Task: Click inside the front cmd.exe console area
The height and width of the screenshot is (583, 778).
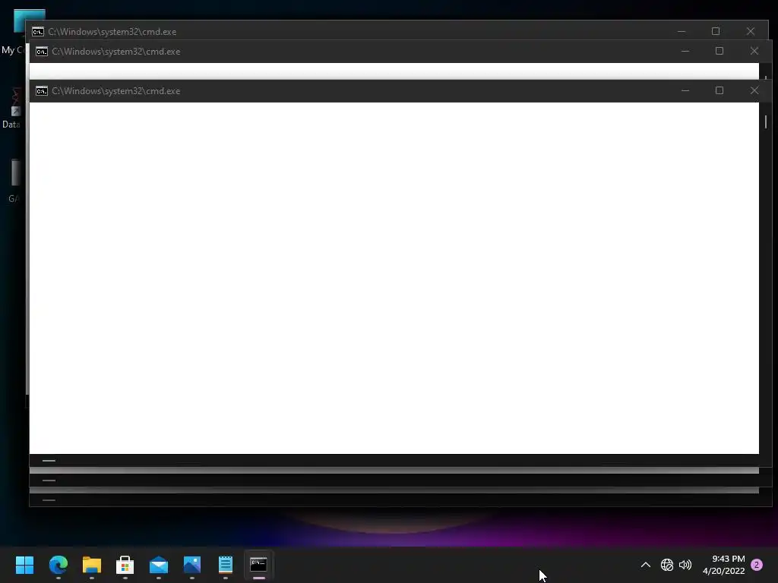Action: pos(394,278)
